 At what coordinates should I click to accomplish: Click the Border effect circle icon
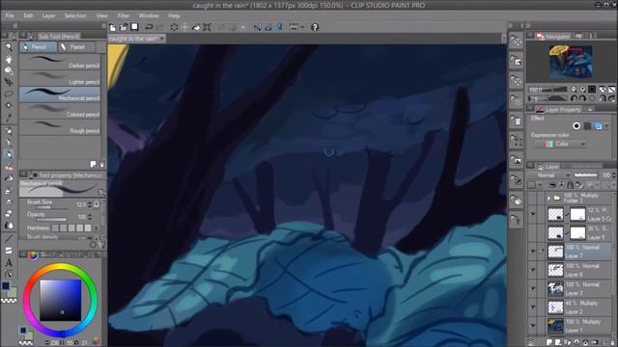[576, 126]
